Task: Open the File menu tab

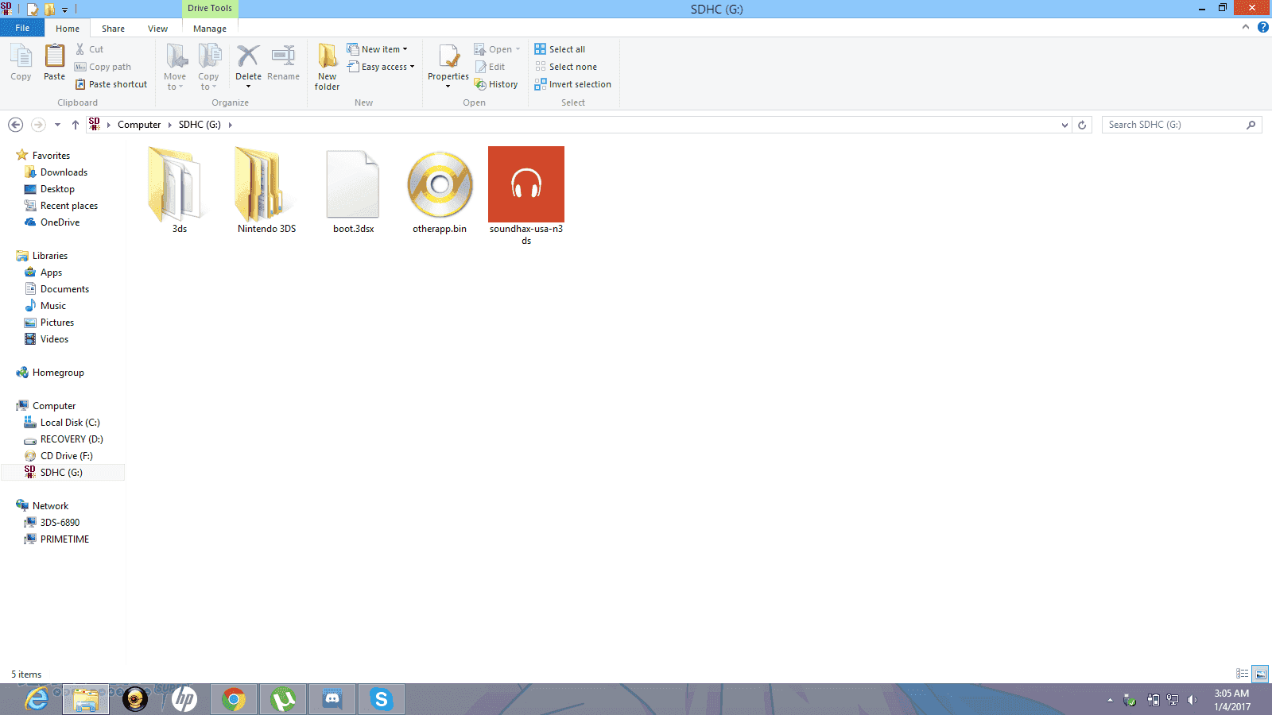Action: pos(22,28)
